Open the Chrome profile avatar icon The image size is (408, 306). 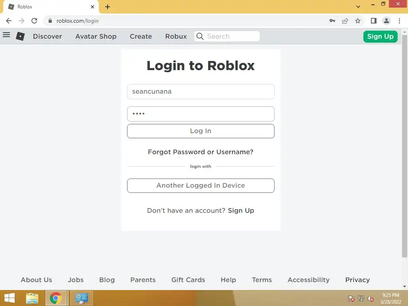click(x=386, y=21)
